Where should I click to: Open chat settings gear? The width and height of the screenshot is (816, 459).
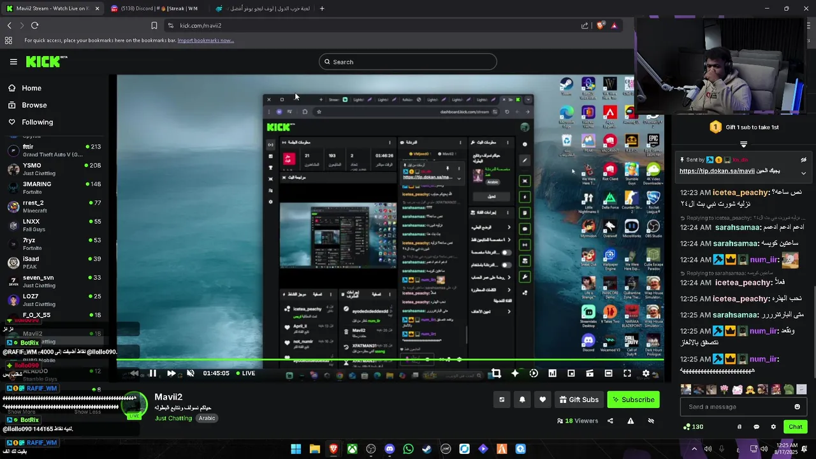click(x=773, y=426)
